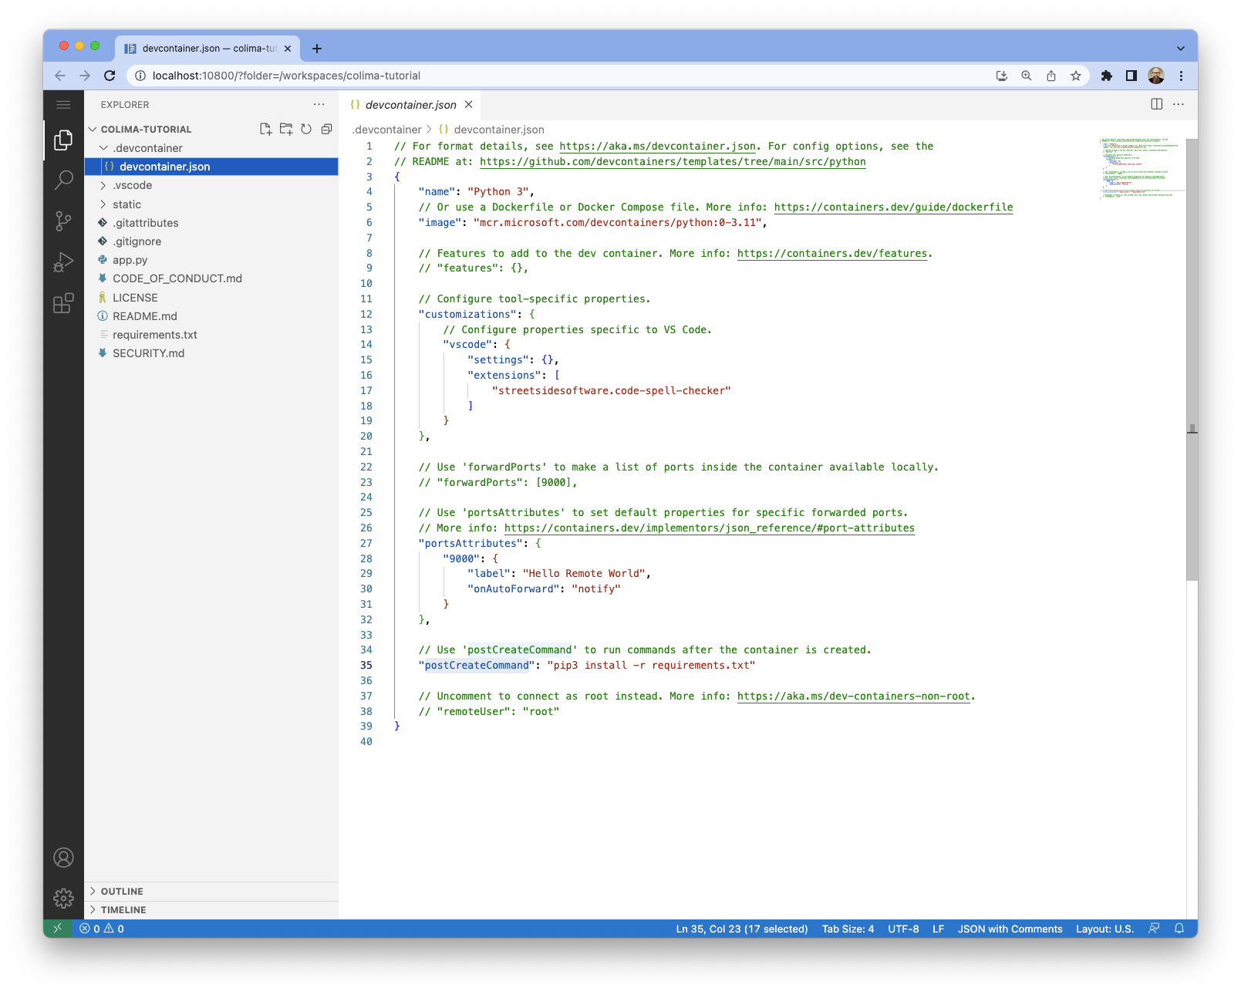Open the application menu via the hamburger icon
This screenshot has width=1241, height=995.
63,104
